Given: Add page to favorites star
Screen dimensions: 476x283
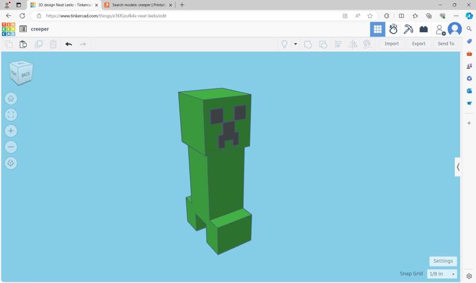Looking at the screenshot, I should pos(369,16).
